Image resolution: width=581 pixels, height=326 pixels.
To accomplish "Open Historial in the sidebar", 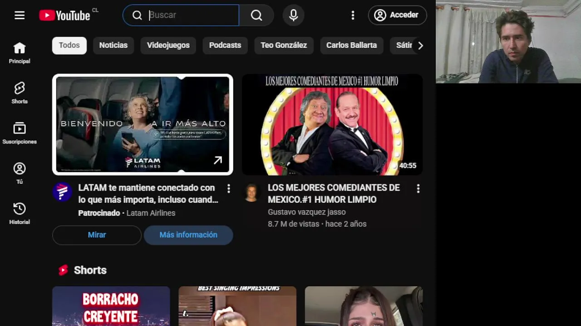I will pos(20,214).
